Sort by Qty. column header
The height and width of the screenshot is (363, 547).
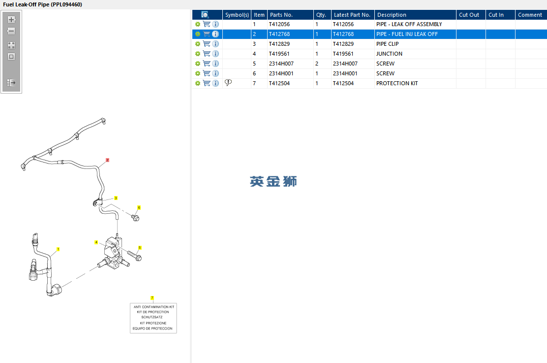click(322, 15)
